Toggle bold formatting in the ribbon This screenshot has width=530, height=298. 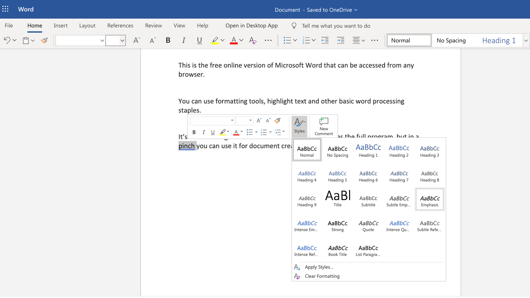pyautogui.click(x=168, y=40)
